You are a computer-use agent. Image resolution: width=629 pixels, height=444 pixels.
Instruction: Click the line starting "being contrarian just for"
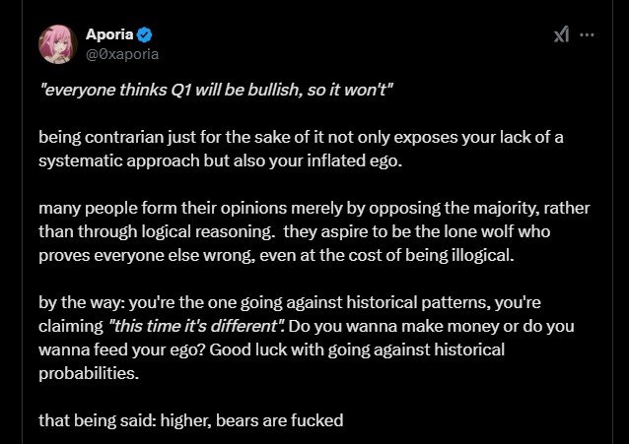(x=301, y=138)
